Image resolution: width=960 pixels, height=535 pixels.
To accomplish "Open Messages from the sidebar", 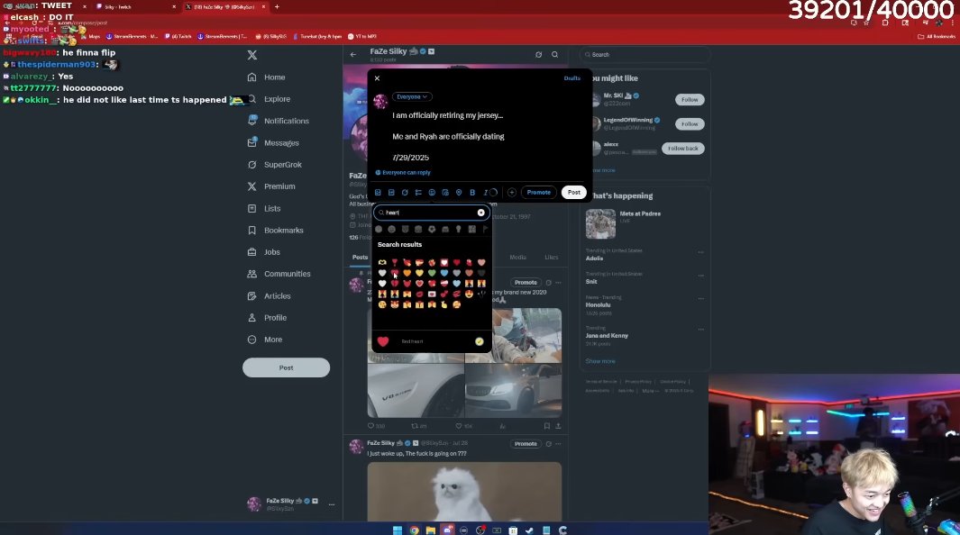I will click(x=274, y=143).
